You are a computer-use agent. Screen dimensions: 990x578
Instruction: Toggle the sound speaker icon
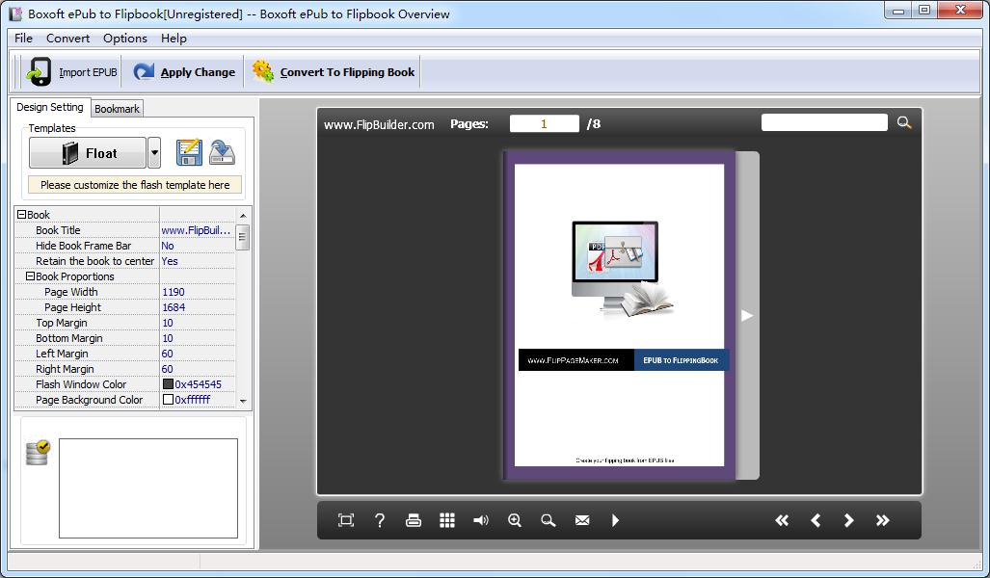pyautogui.click(x=481, y=520)
